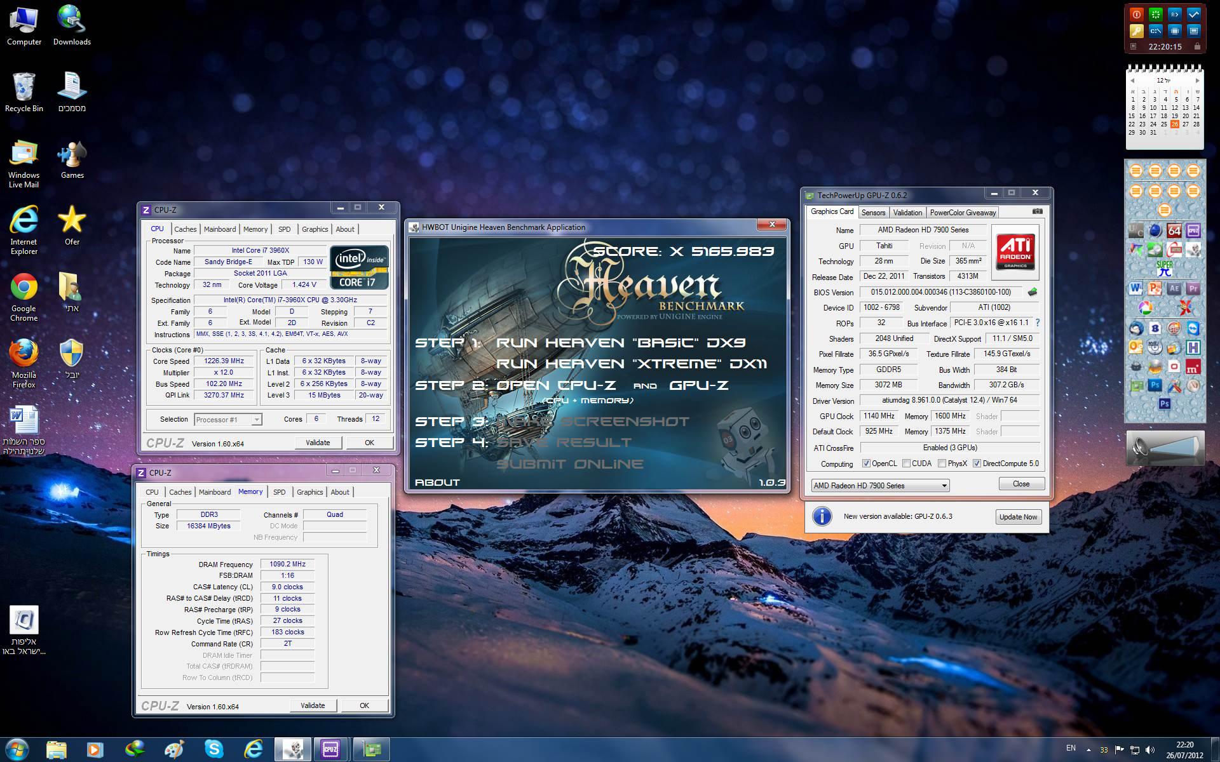Launch PowerPoint from the sidebar launcher
Screen dimensions: 1220x762
(1155, 288)
